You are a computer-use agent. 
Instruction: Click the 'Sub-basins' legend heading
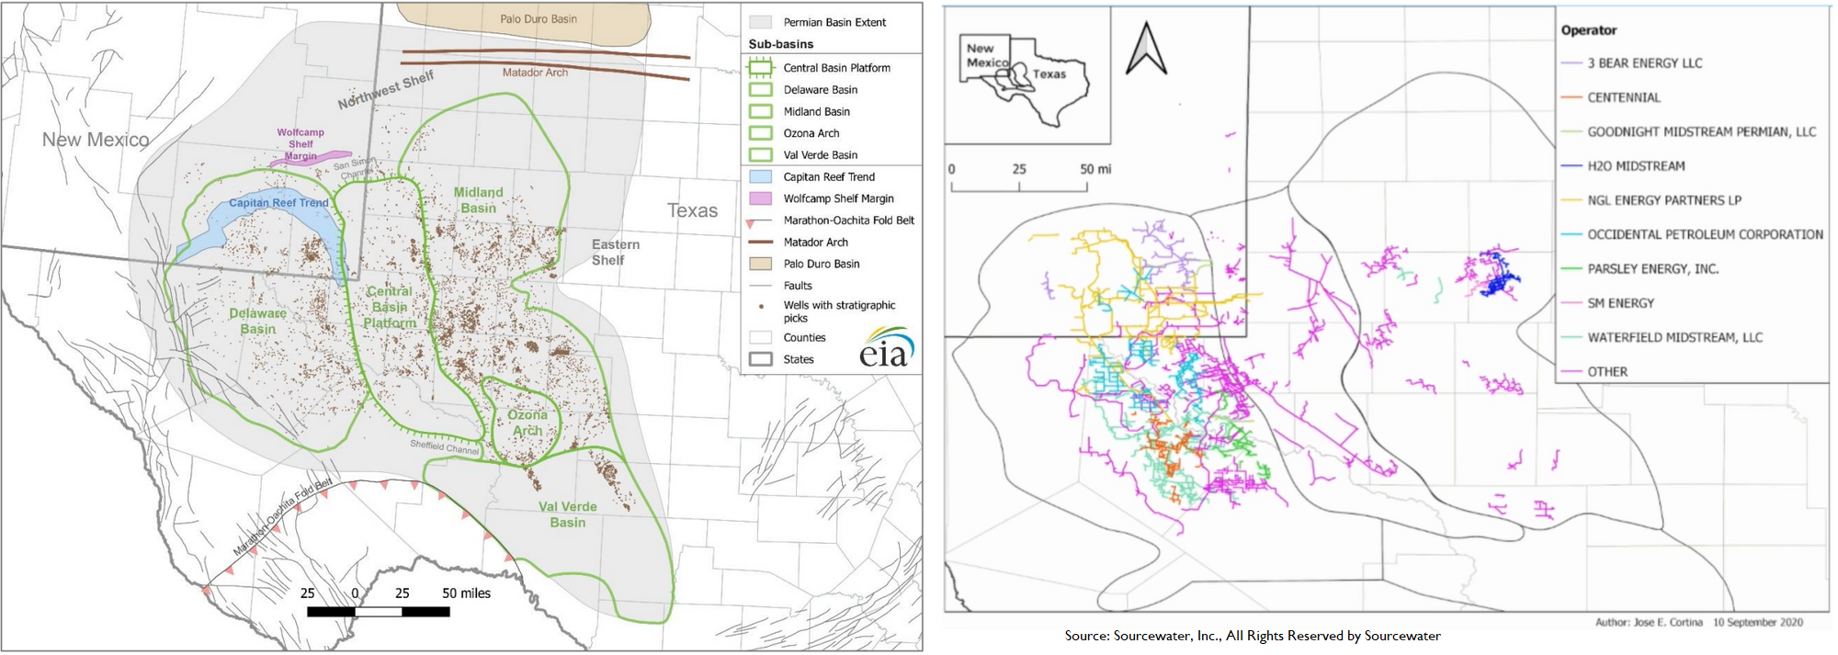click(780, 44)
